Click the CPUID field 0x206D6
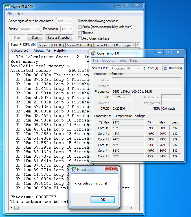The height and width of the screenshot is (217, 191). coord(122,108)
